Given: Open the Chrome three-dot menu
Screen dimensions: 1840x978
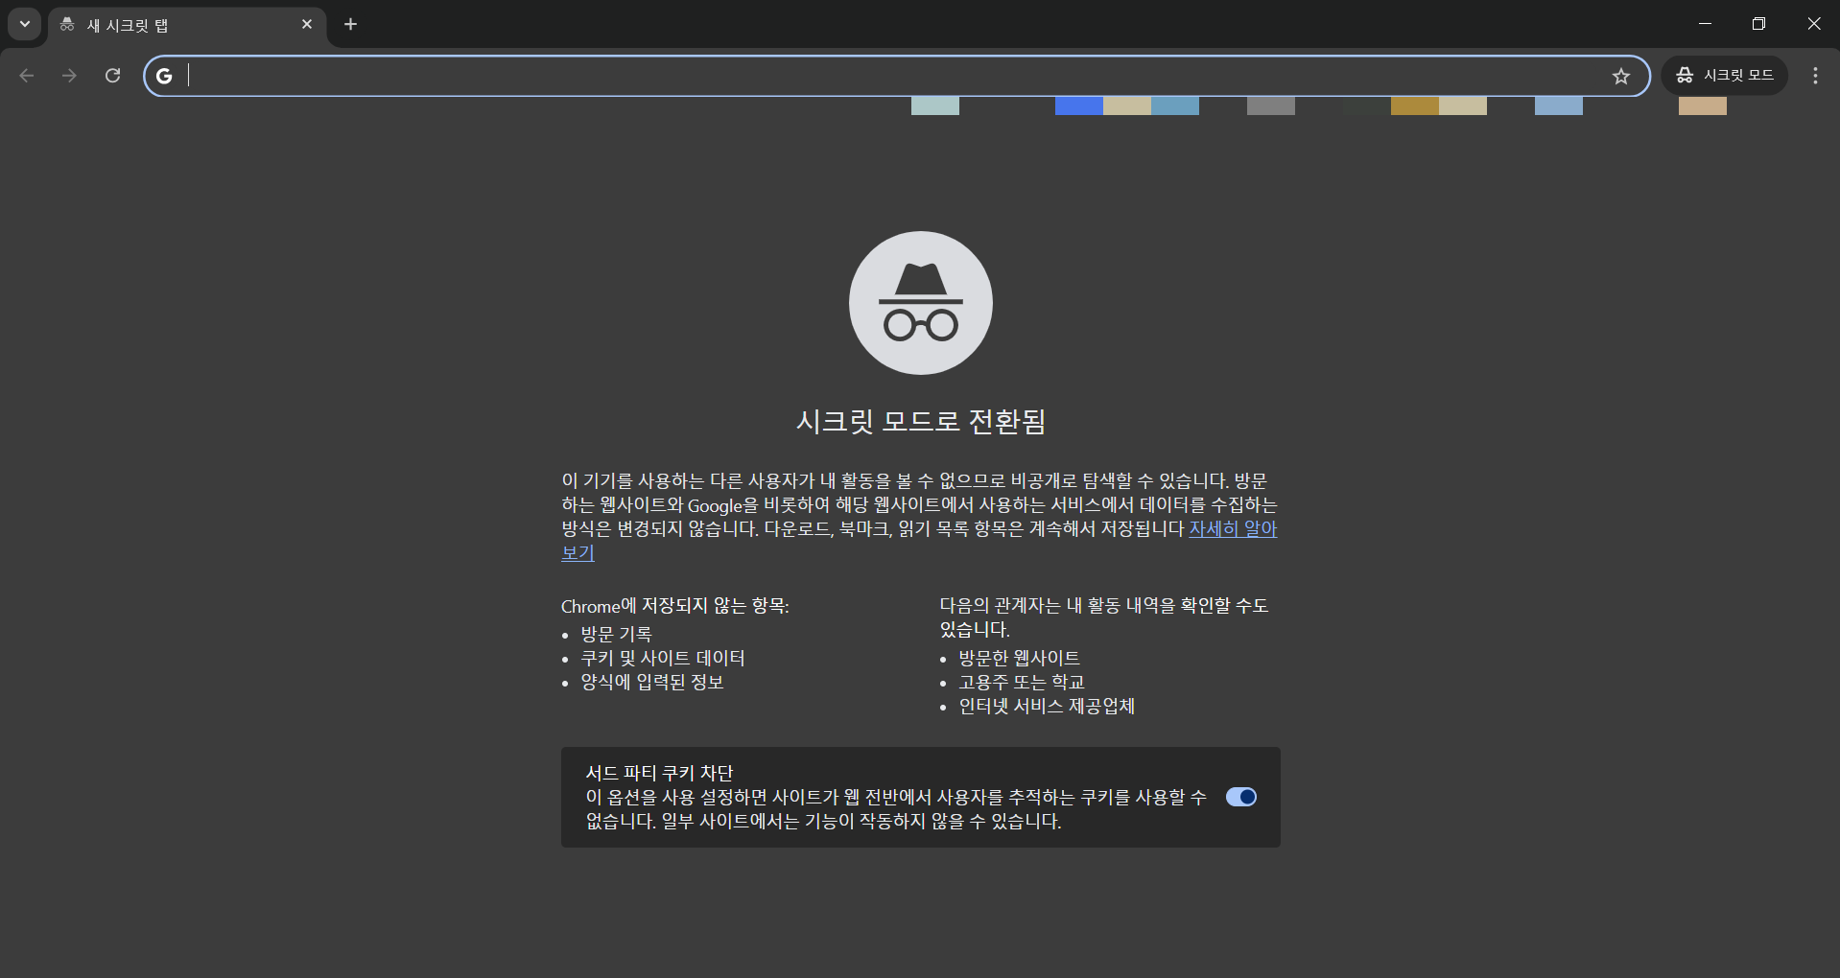Looking at the screenshot, I should pyautogui.click(x=1815, y=76).
